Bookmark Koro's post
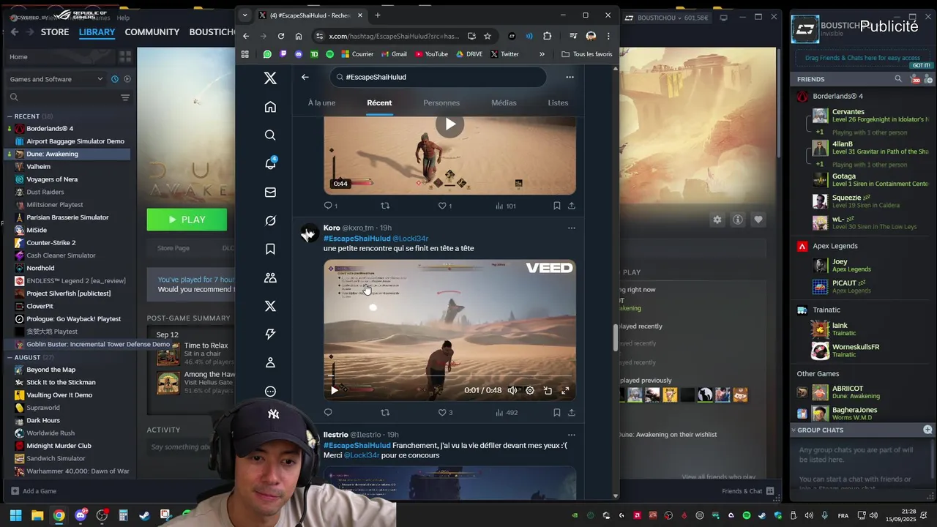937x527 pixels. point(557,413)
